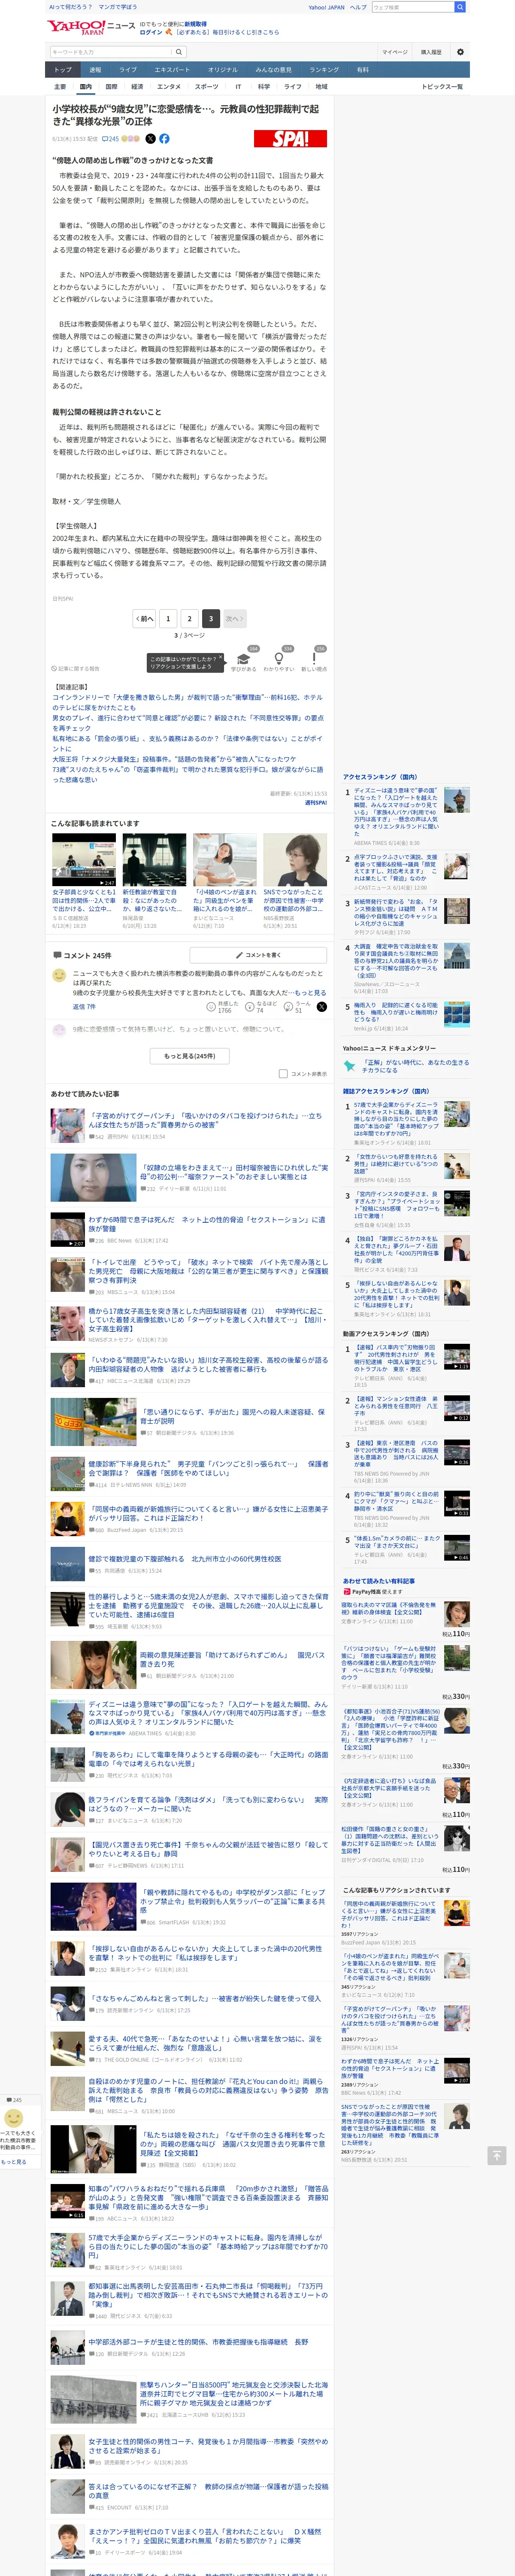Click コメントを書く button
515x2576 pixels.
coord(258,955)
